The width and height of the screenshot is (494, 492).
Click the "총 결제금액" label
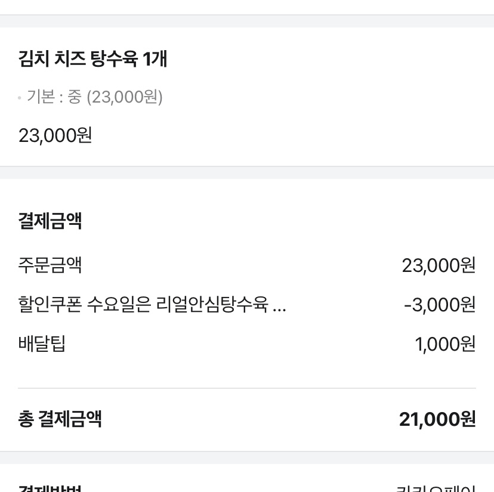pyautogui.click(x=60, y=419)
